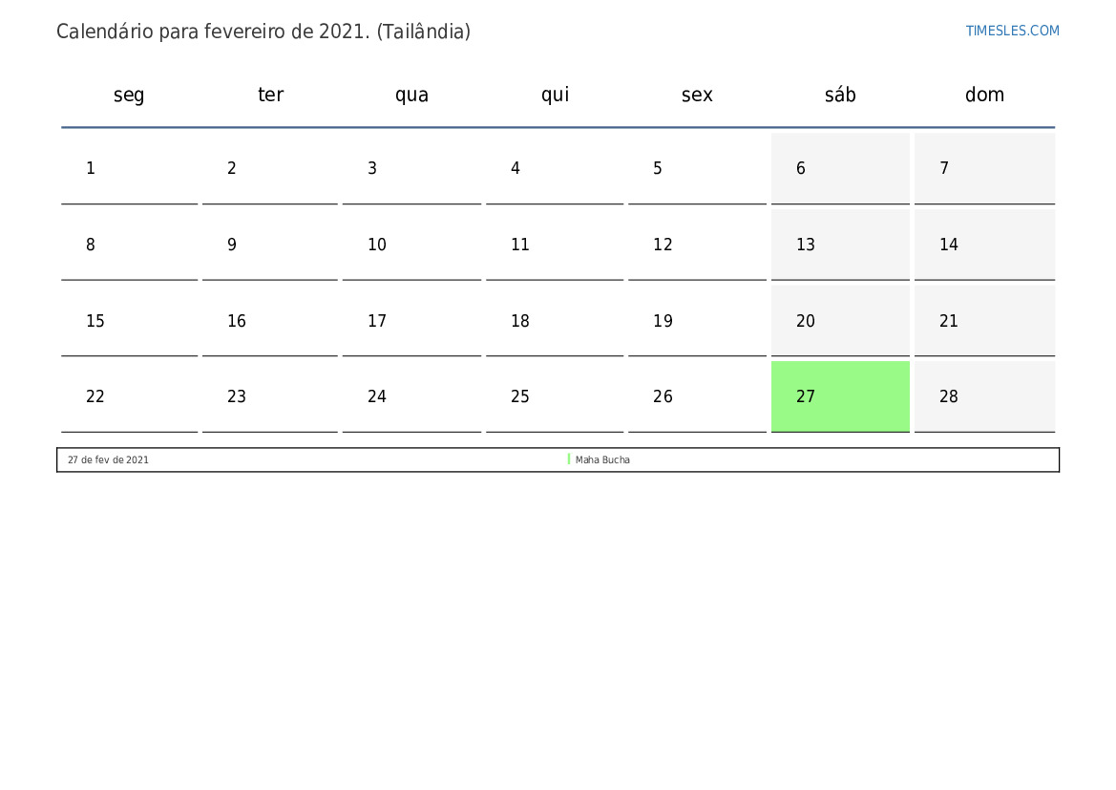The height and width of the screenshot is (790, 1116).
Task: Click Saturday day 20 cell
Action: [840, 321]
